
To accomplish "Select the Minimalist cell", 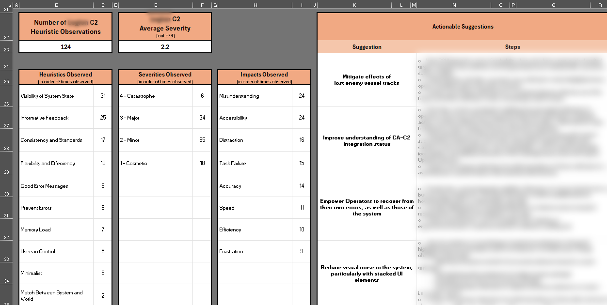I will click(56, 273).
